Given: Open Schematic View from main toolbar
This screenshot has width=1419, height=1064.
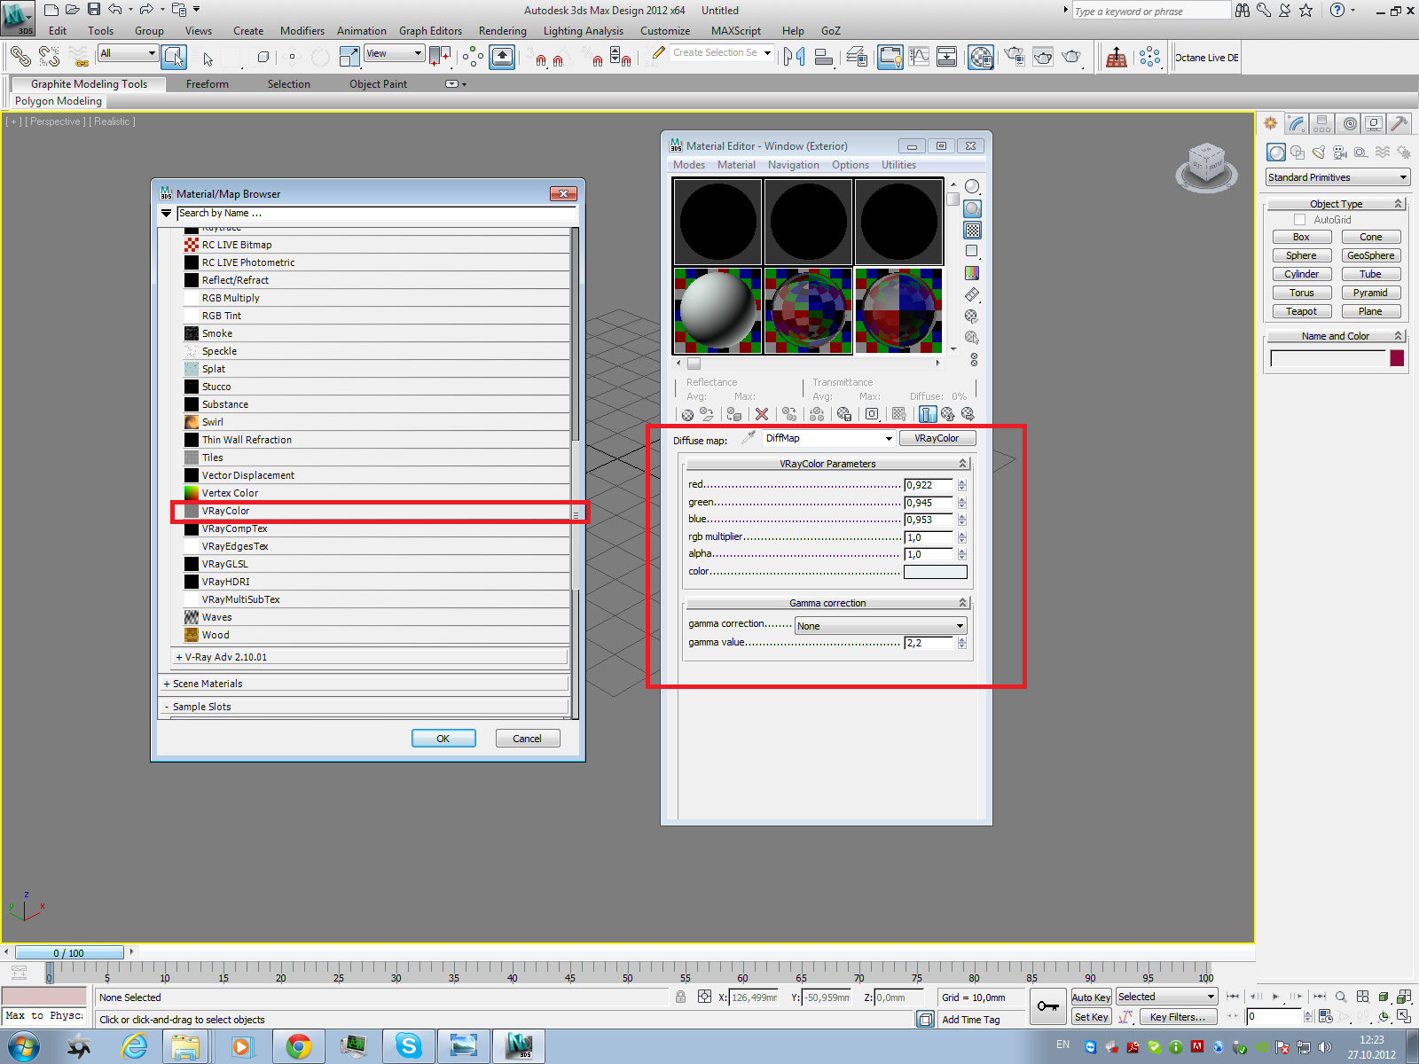Looking at the screenshot, I should point(947,58).
